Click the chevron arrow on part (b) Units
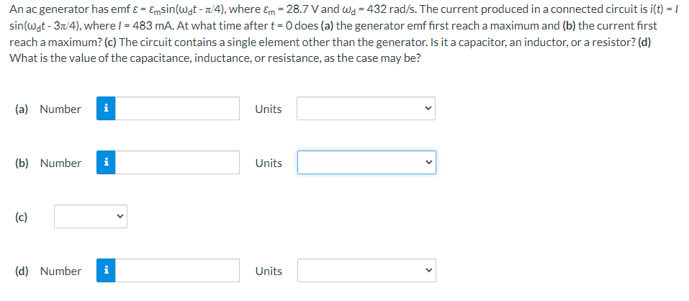The image size is (689, 301). pos(428,163)
